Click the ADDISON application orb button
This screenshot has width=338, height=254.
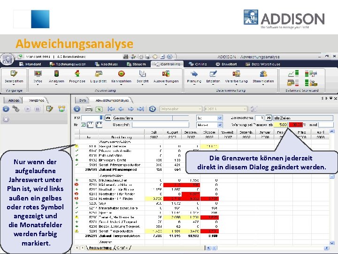coord(7,59)
